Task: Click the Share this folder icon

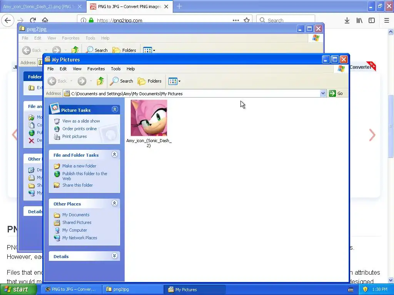Action: 57,185
